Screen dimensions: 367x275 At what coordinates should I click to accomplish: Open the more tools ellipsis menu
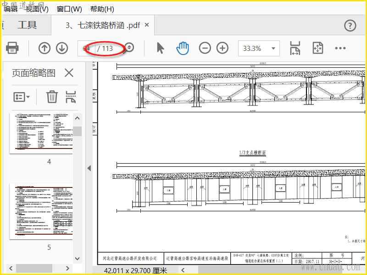340,48
